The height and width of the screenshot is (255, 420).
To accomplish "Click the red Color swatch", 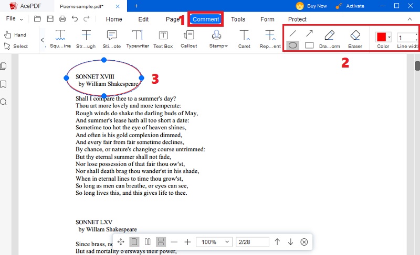I will [381, 37].
